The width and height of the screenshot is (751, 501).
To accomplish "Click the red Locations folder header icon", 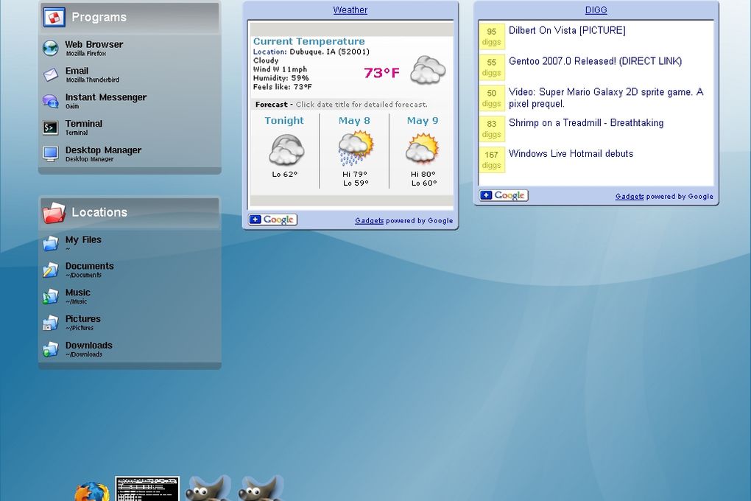I will [x=54, y=213].
